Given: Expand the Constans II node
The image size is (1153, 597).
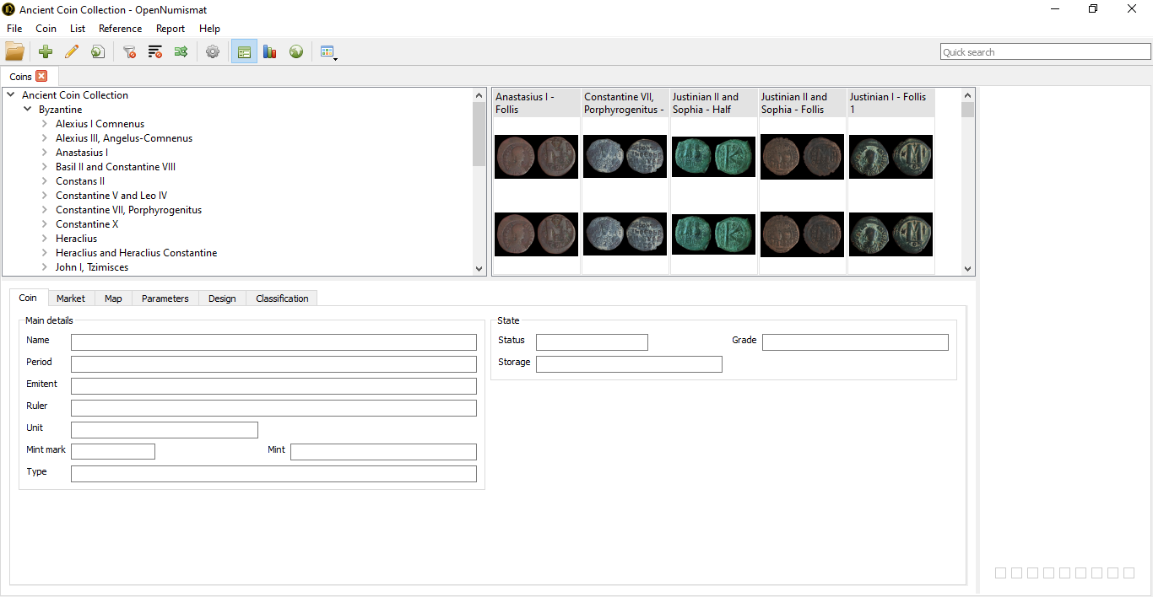Looking at the screenshot, I should click(44, 181).
